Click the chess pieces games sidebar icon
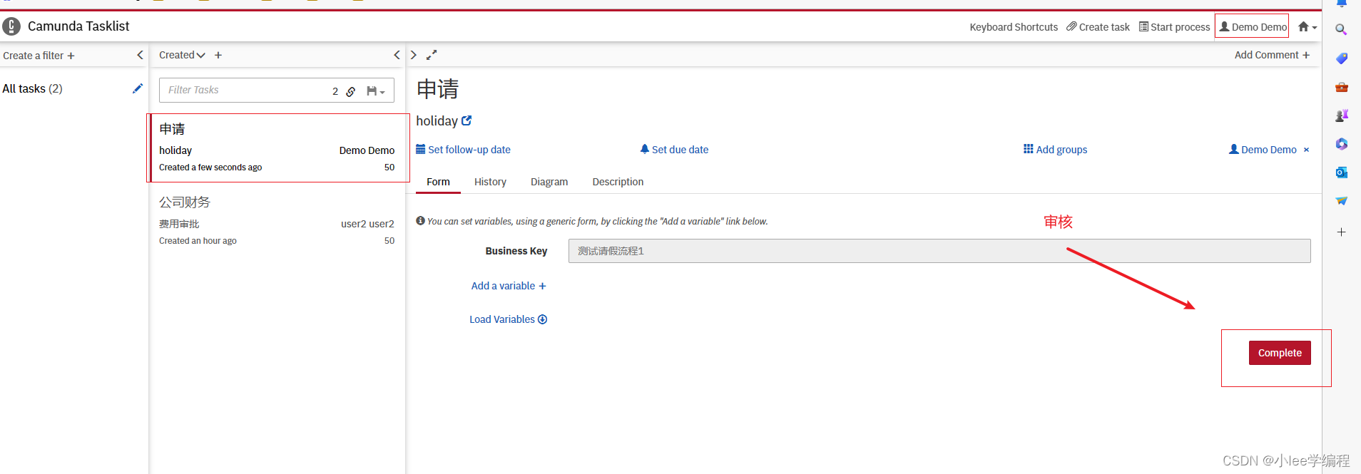The width and height of the screenshot is (1361, 474). coord(1341,115)
